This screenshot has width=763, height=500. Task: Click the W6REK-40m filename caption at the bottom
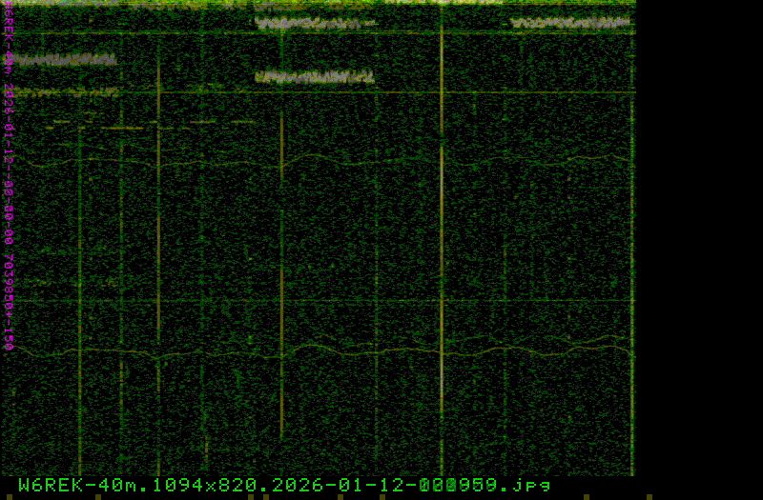[x=284, y=485]
